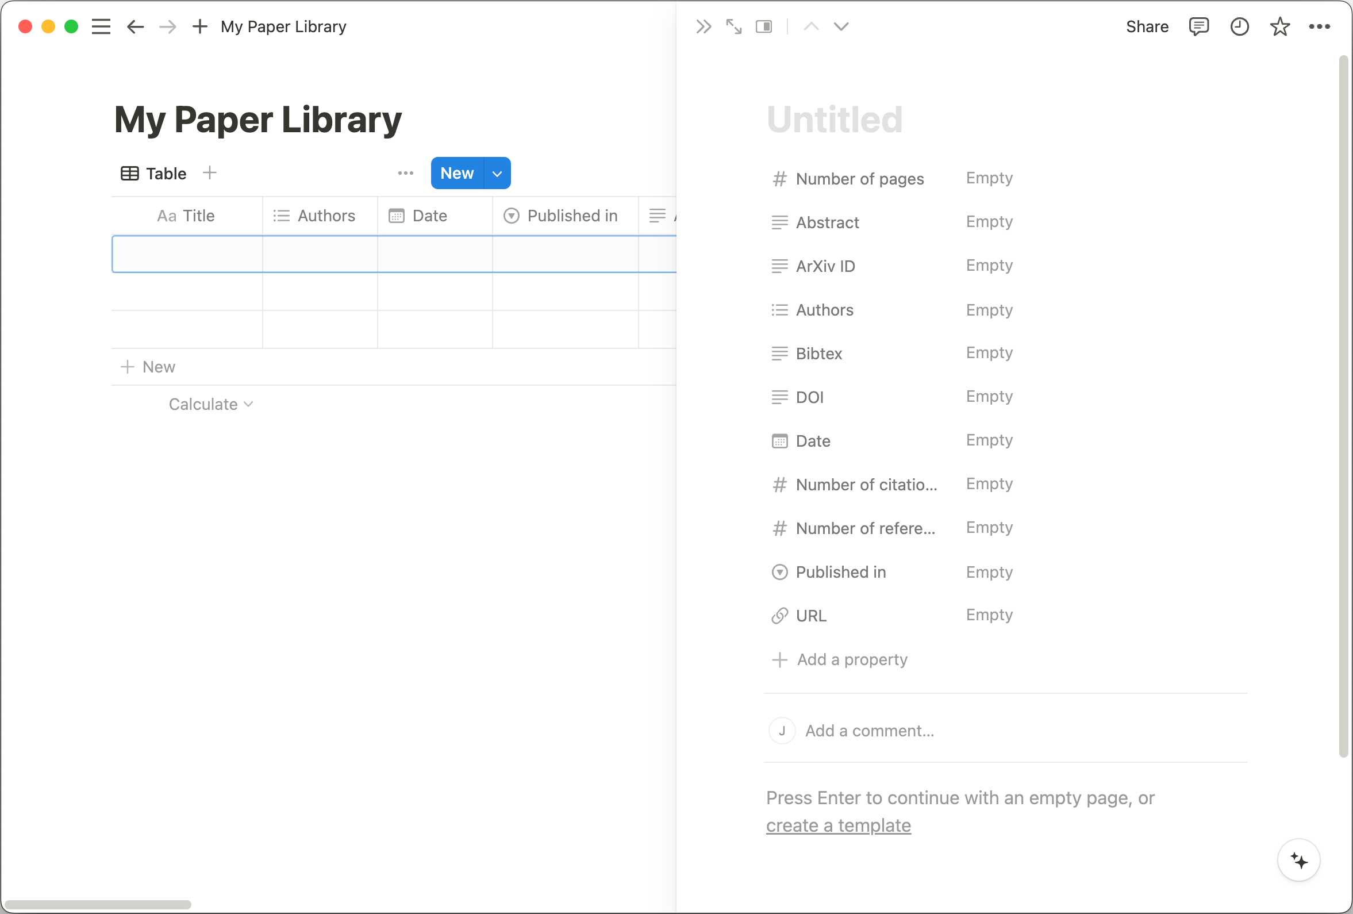Favorite this page with the star icon
Screen dimensions: 1353x914
click(1279, 27)
